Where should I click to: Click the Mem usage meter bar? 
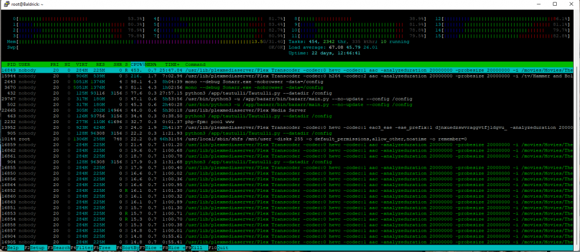pyautogui.click(x=147, y=42)
